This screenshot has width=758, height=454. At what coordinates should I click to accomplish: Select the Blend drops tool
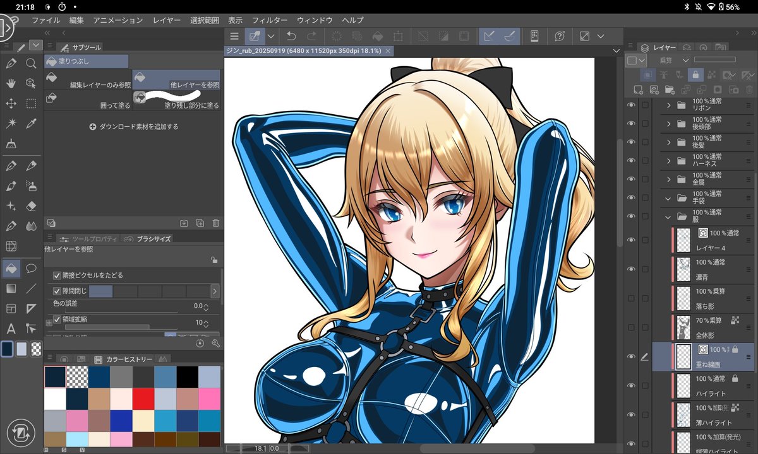pyautogui.click(x=31, y=226)
